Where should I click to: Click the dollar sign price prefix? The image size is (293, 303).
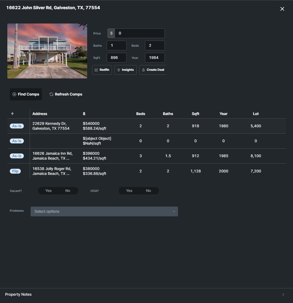click(111, 33)
